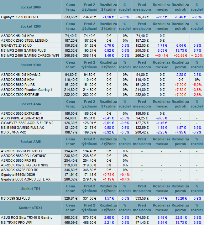Viewport: 204px width, 225px height.
Task: Click the Gigabyte X299 UD4 PRO row name
Action: pos(19,17)
